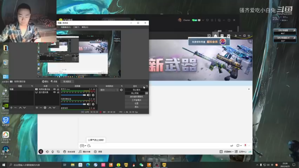Click the round avatar icon in the voice room bar
The height and width of the screenshot is (168, 299).
41,152
